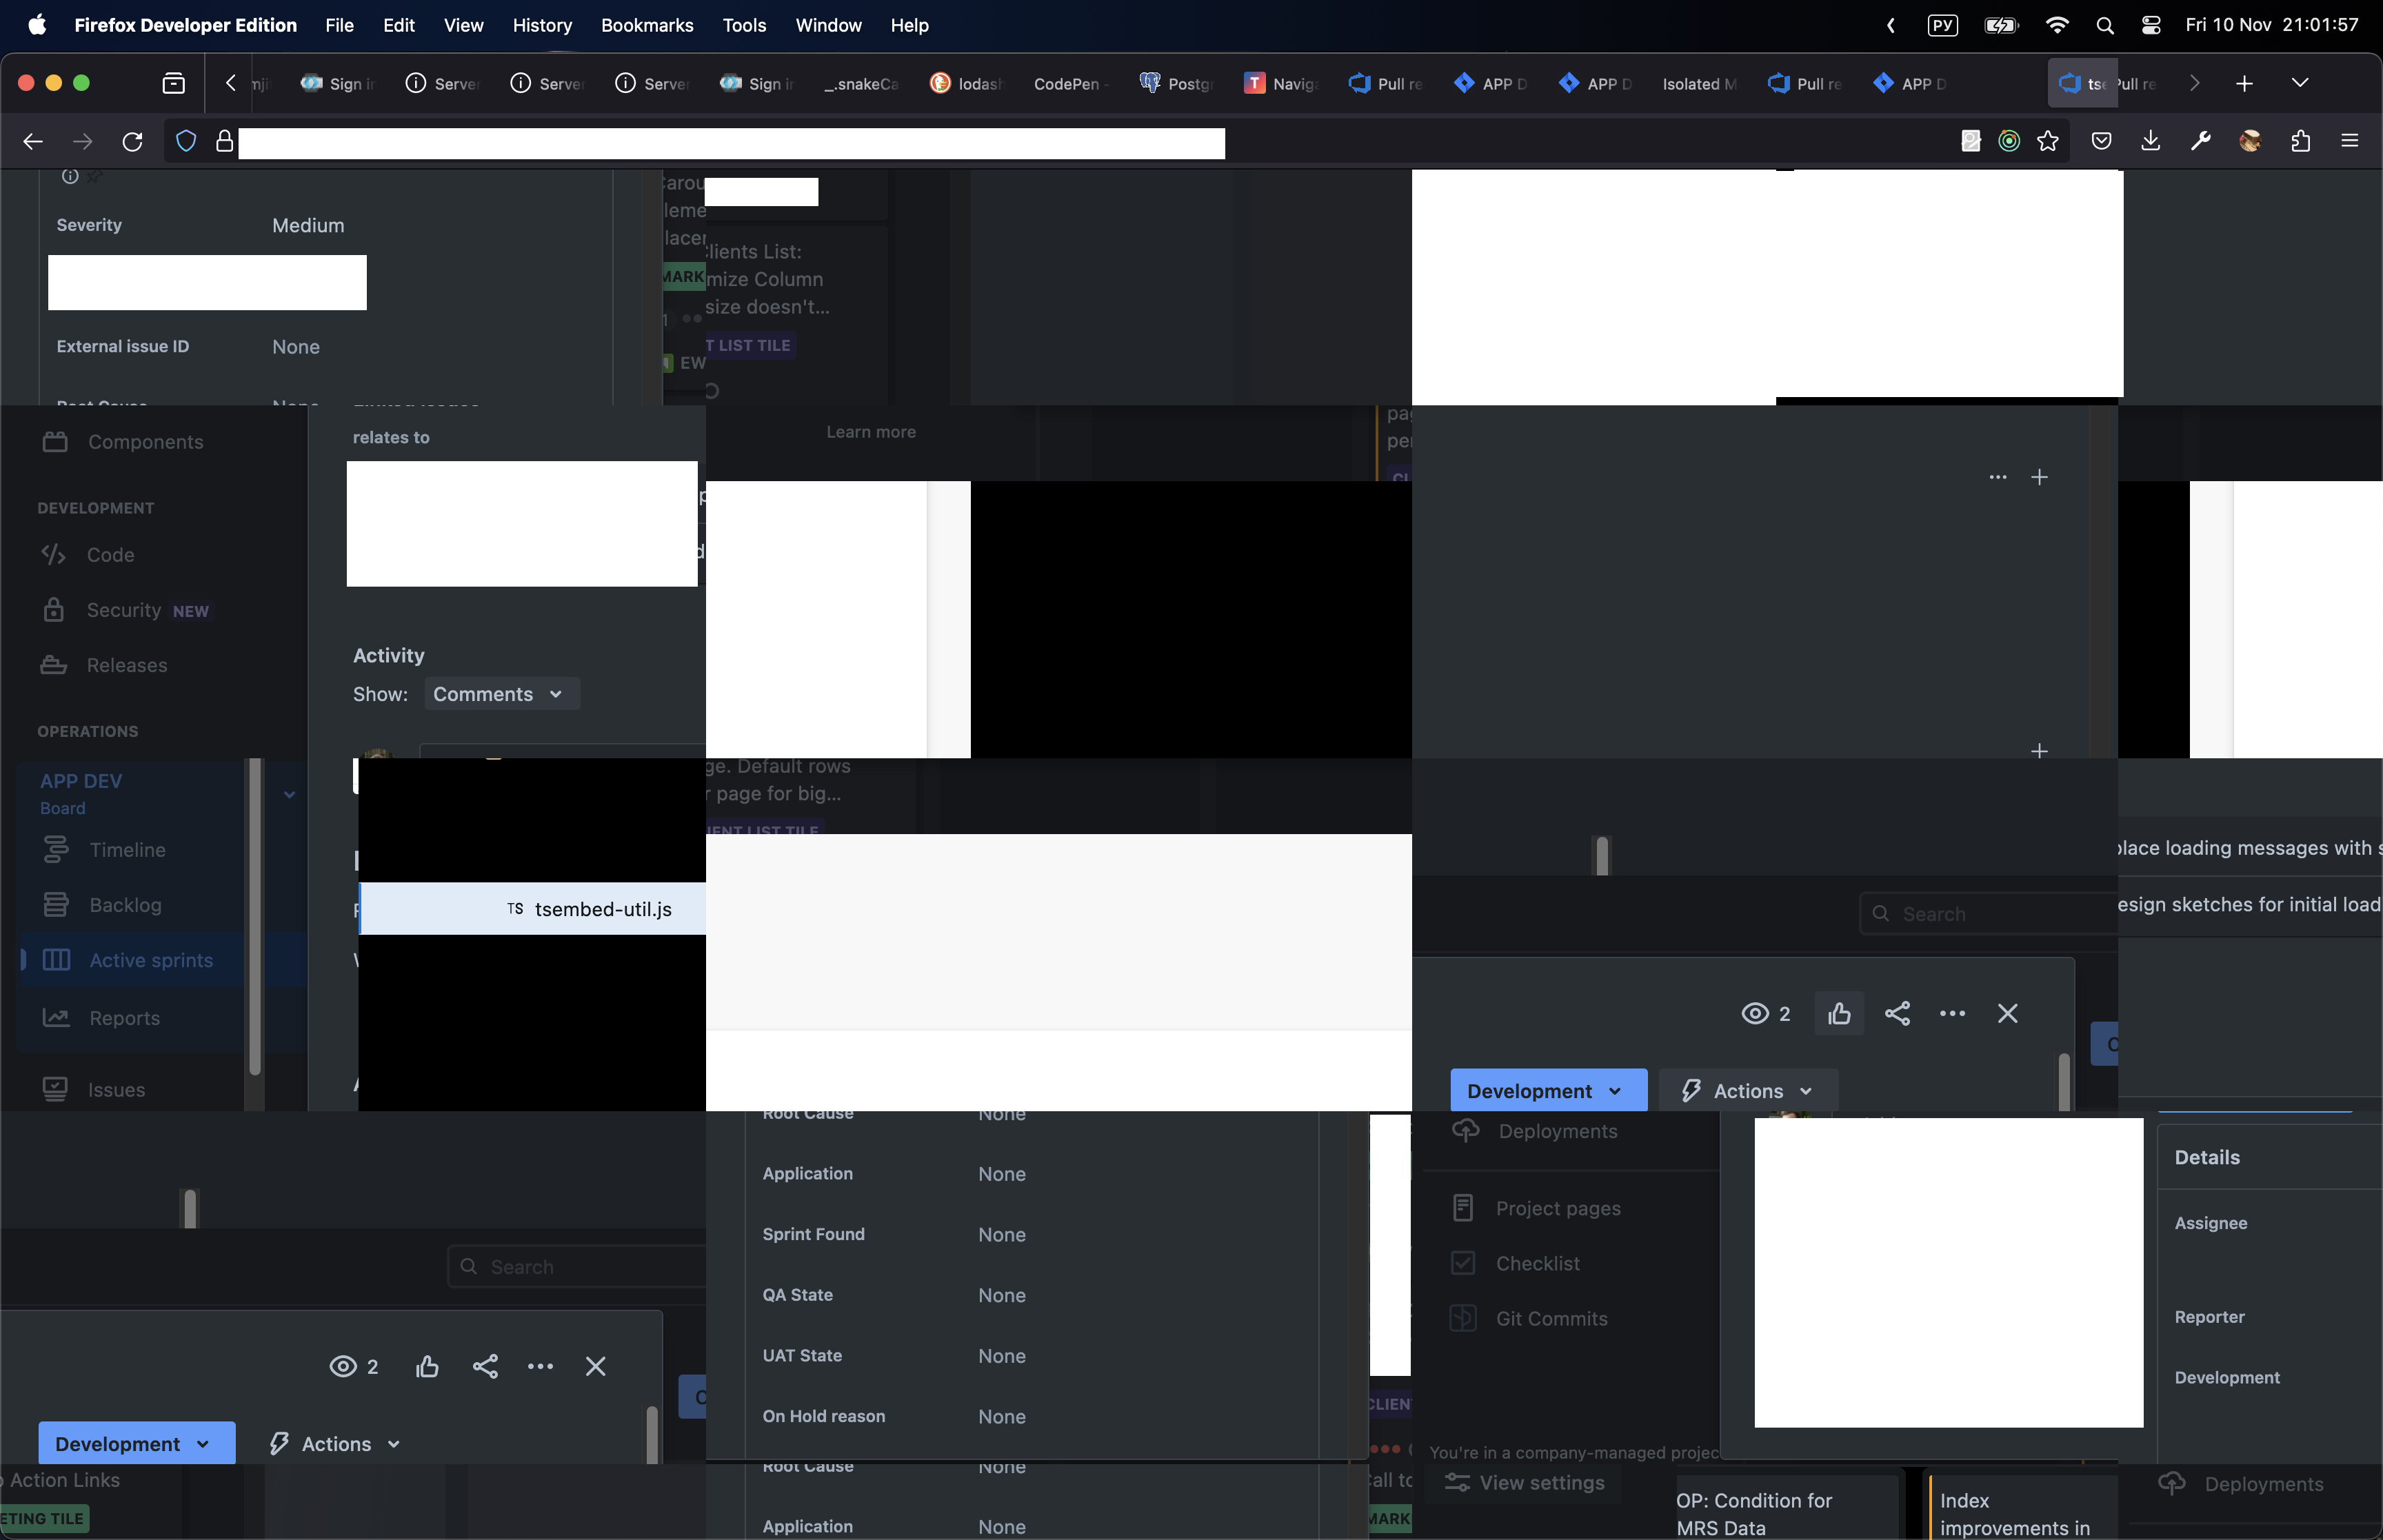Open the Firefox downloads icon

pyautogui.click(x=2150, y=141)
